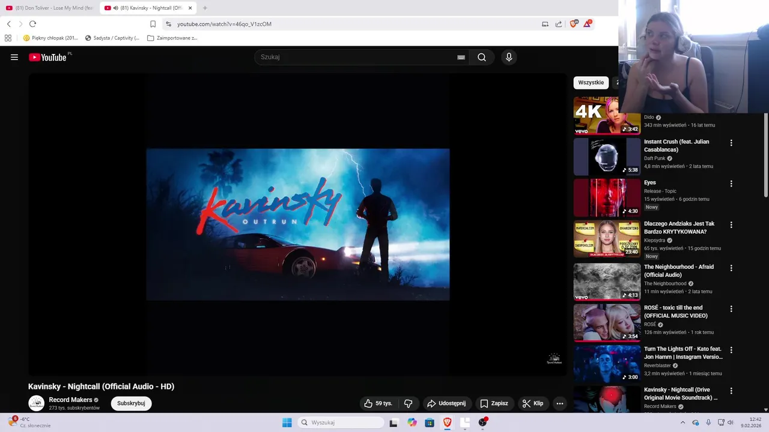Click the Subskrybuj button

coord(131,403)
